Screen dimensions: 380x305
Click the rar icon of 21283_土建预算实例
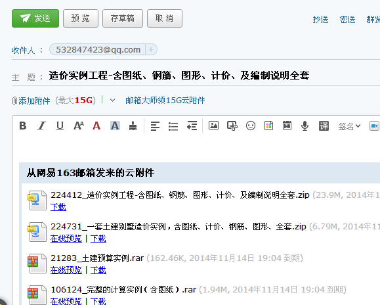point(37,264)
